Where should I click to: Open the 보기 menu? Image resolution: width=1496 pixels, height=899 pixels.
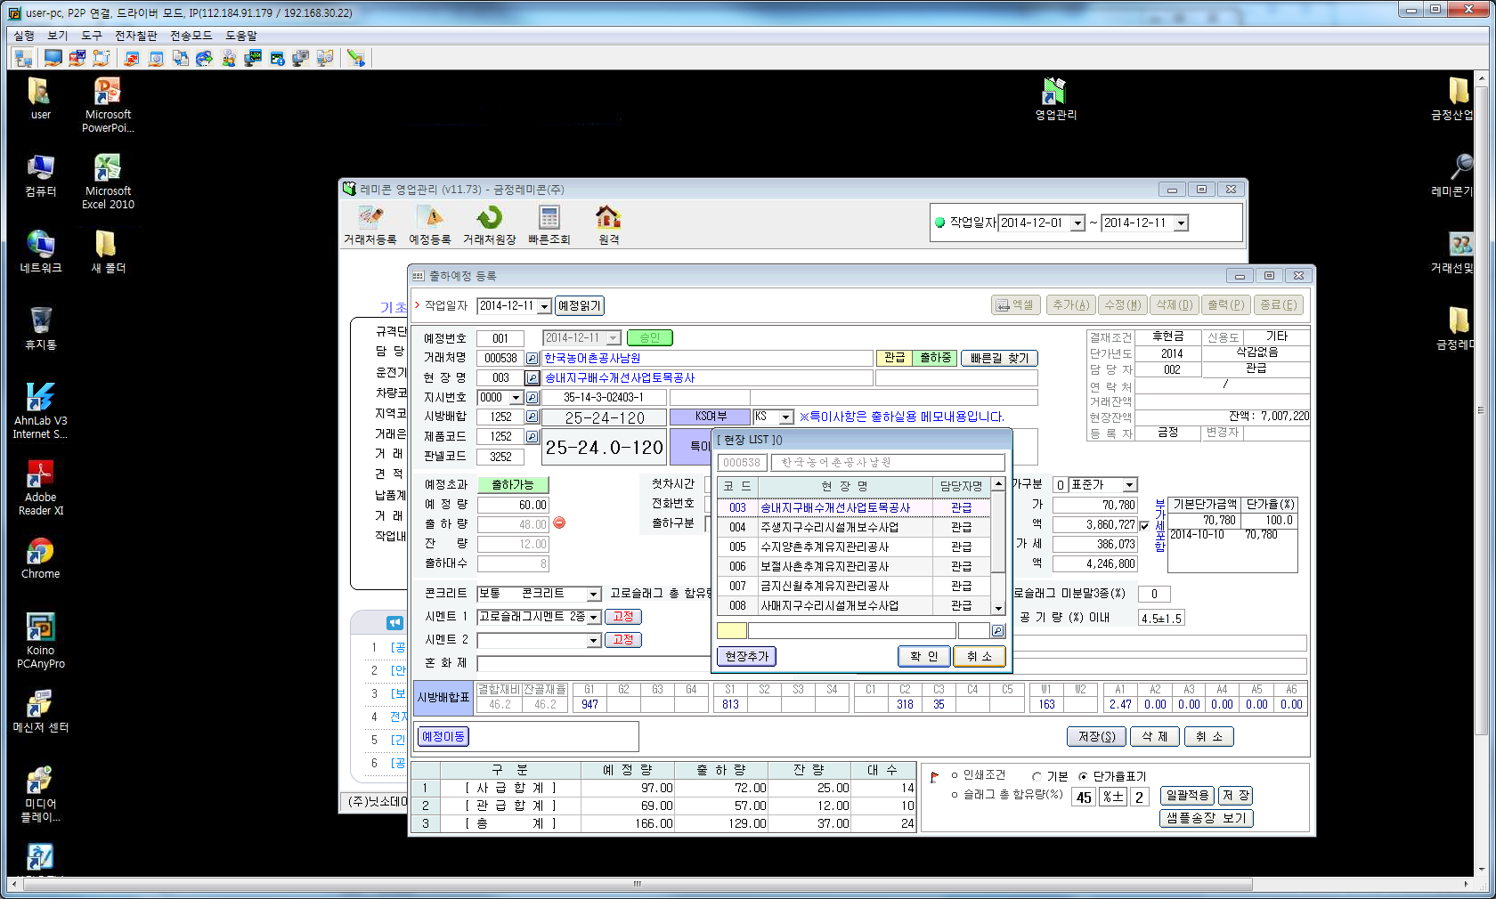click(58, 36)
